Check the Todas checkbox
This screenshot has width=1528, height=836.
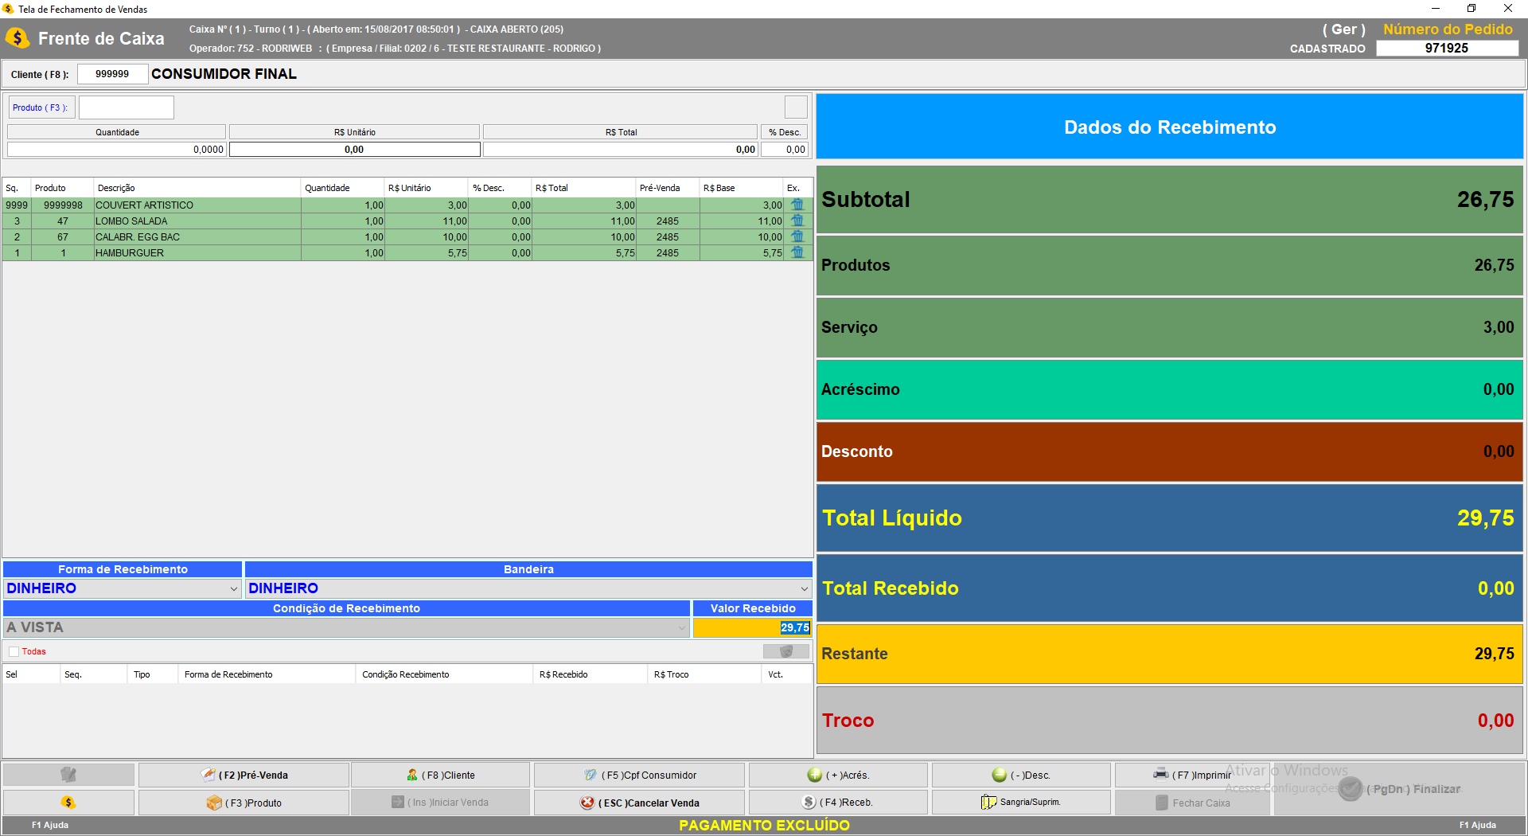tap(14, 651)
